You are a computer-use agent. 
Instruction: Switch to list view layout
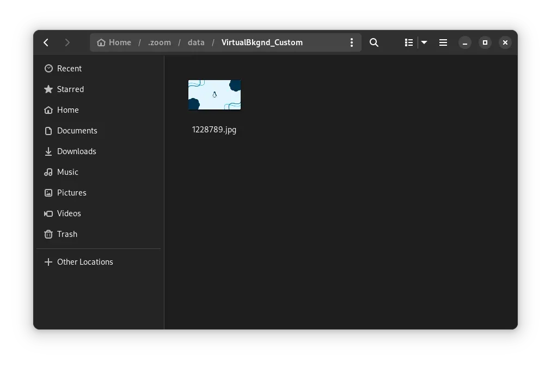(x=408, y=42)
